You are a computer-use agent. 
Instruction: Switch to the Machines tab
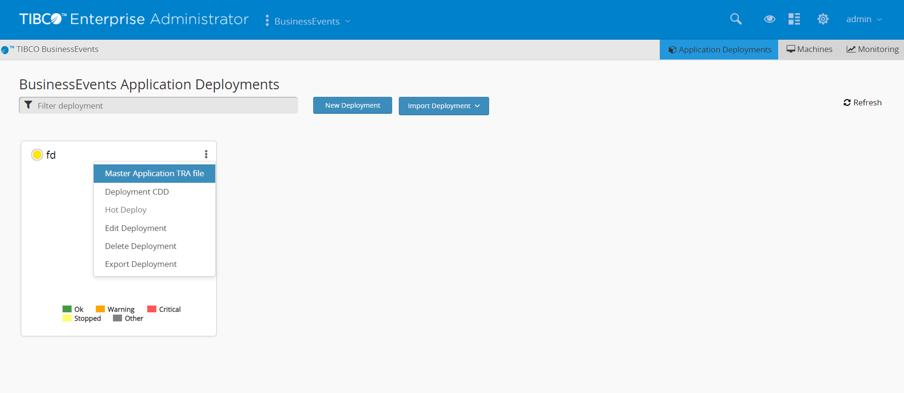click(809, 49)
